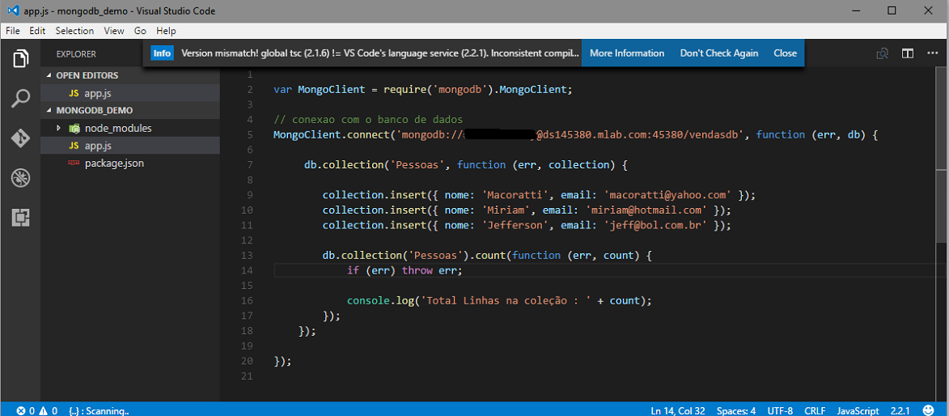Close the version mismatch notification
The height and width of the screenshot is (416, 949).
(785, 53)
